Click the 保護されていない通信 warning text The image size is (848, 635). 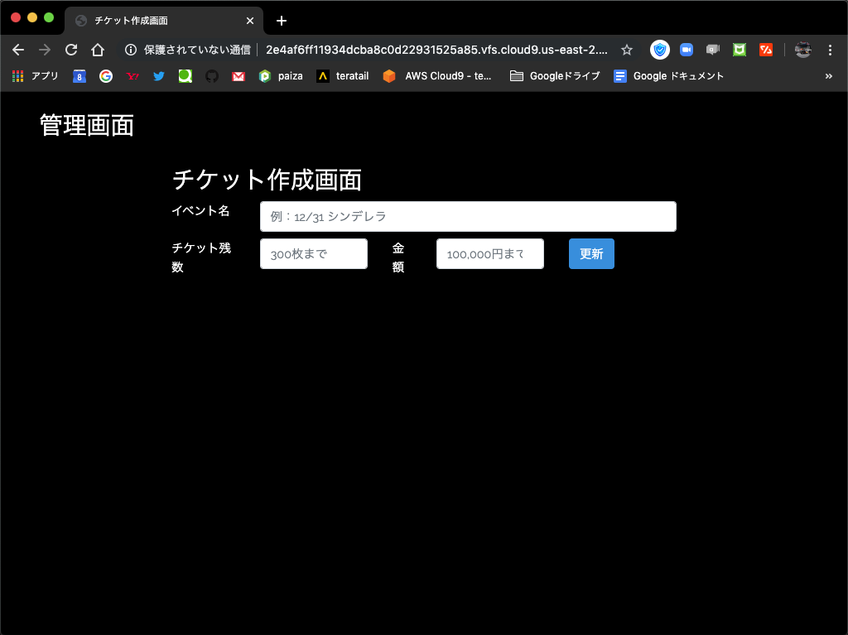[x=197, y=50]
